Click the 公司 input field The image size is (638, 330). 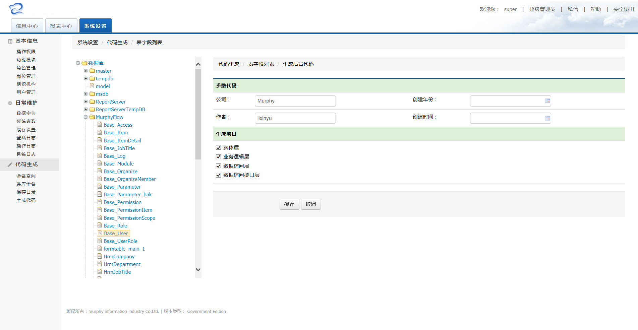click(295, 101)
